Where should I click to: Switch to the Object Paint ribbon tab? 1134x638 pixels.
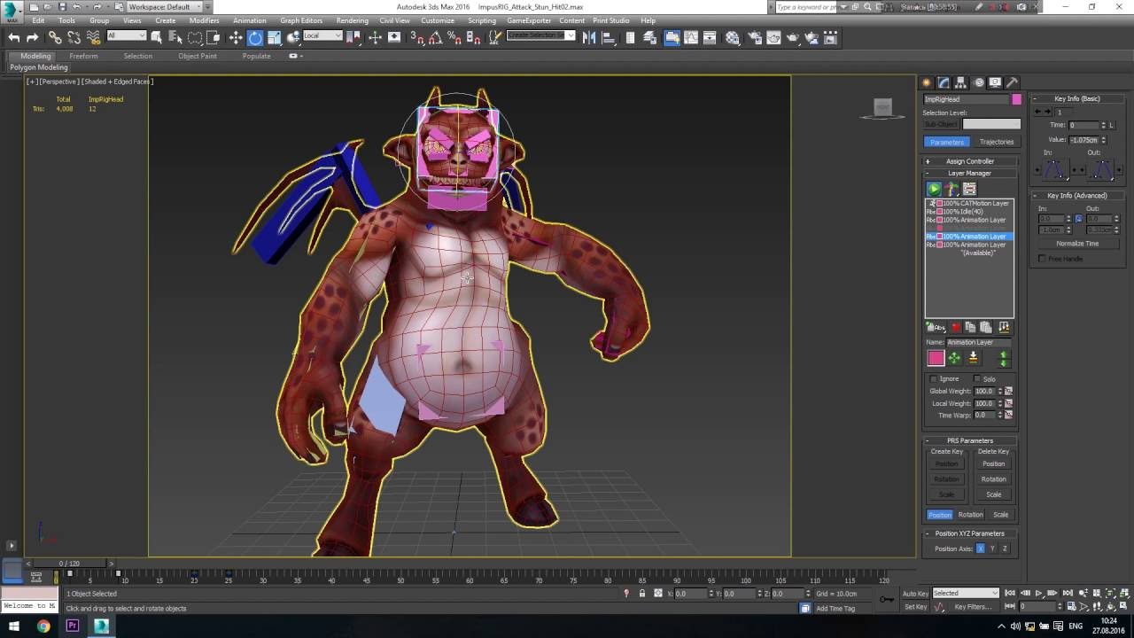tap(197, 56)
